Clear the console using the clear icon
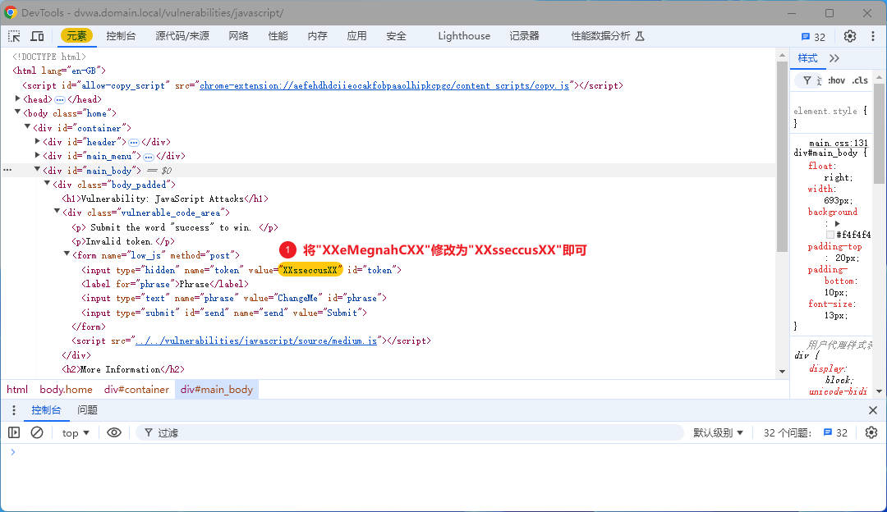The height and width of the screenshot is (512, 887). coord(37,433)
